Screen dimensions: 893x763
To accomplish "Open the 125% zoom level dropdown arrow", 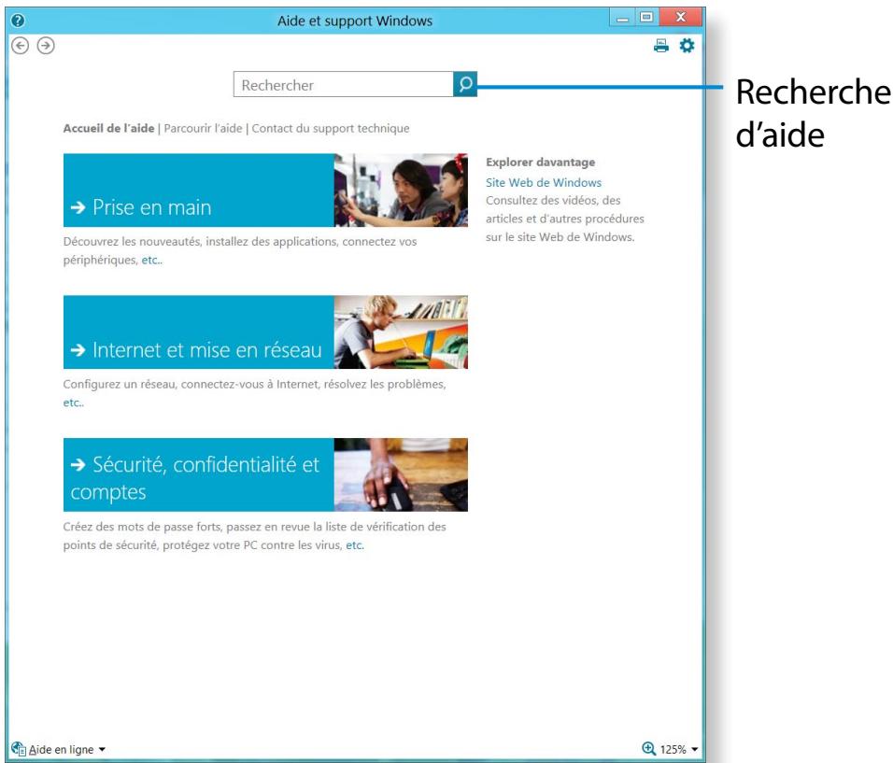I will 695,749.
